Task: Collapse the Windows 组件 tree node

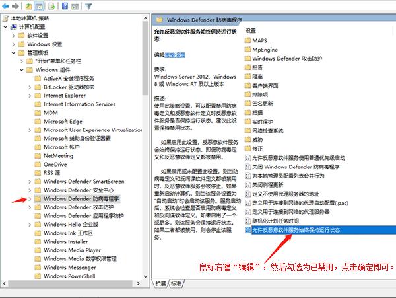Action: tap(22, 70)
